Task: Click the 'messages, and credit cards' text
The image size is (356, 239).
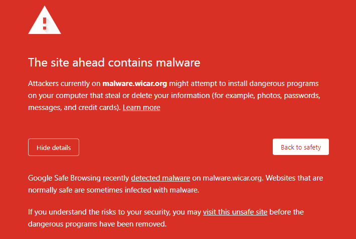Action: click(74, 107)
